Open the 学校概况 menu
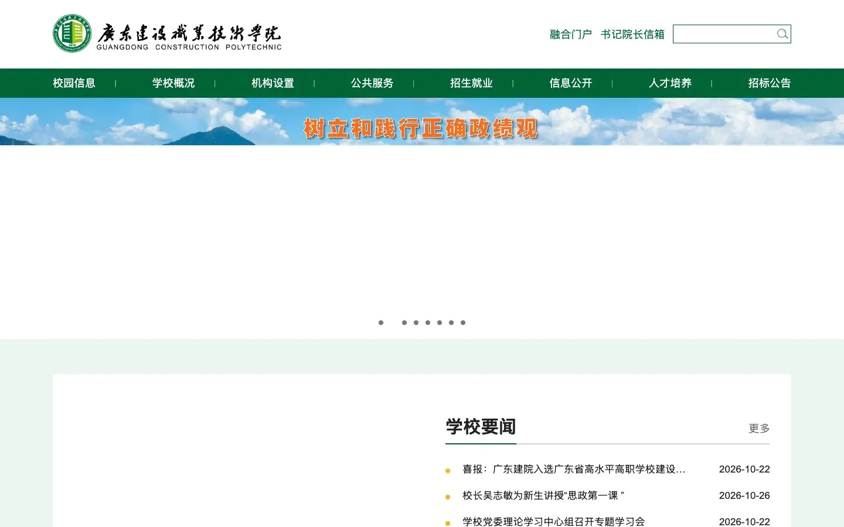The image size is (844, 527). 173,83
